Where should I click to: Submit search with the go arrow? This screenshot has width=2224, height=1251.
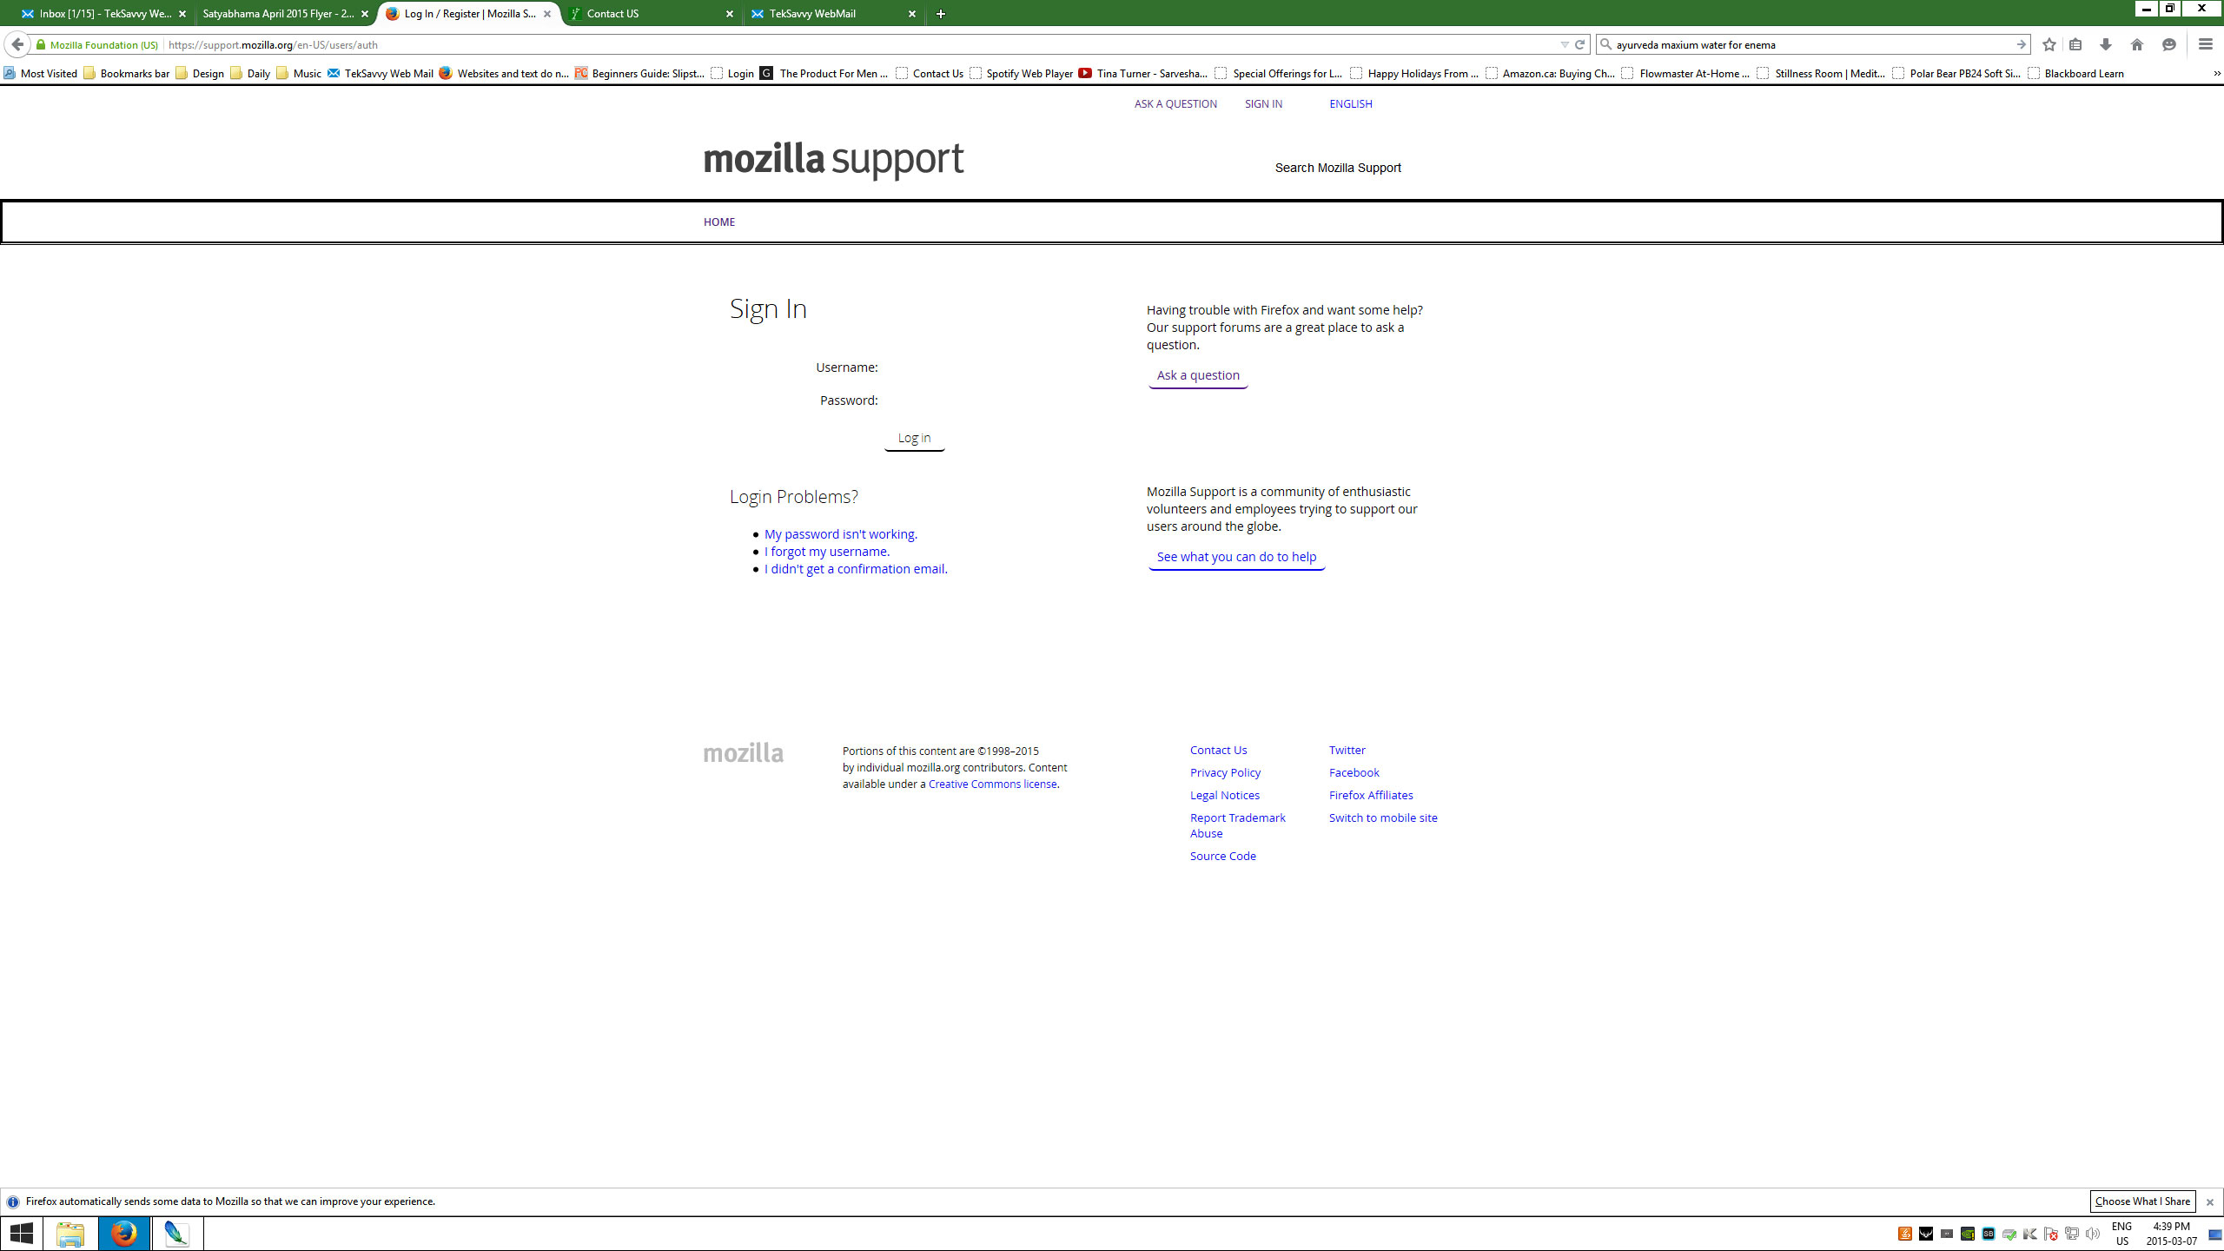click(x=2021, y=44)
